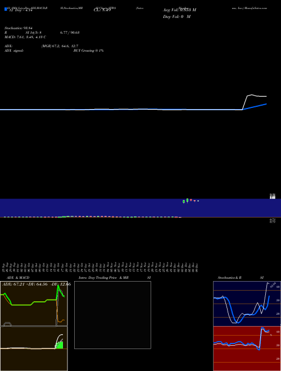This screenshot has height=371, width=281.
Task: Click the first date label on the x-axis
Action: tap(3, 268)
